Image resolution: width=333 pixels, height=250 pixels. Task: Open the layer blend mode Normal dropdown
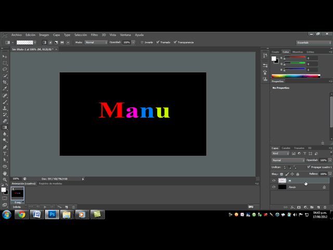288,160
